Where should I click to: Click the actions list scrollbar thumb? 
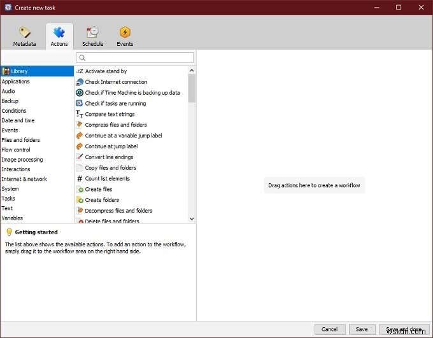pos(192,88)
